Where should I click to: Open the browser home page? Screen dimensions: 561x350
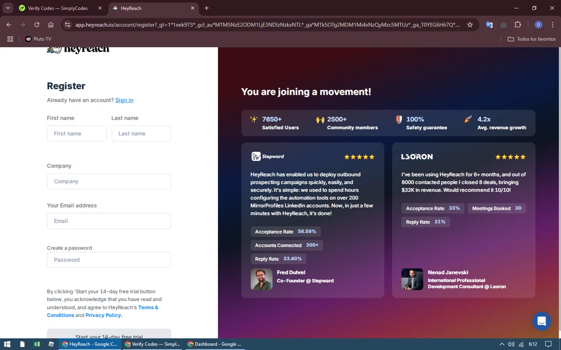click(51, 25)
